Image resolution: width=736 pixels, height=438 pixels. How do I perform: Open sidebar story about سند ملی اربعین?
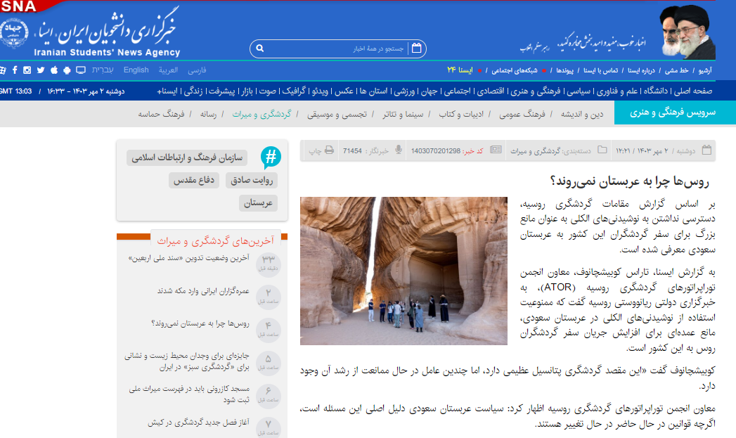point(188,258)
